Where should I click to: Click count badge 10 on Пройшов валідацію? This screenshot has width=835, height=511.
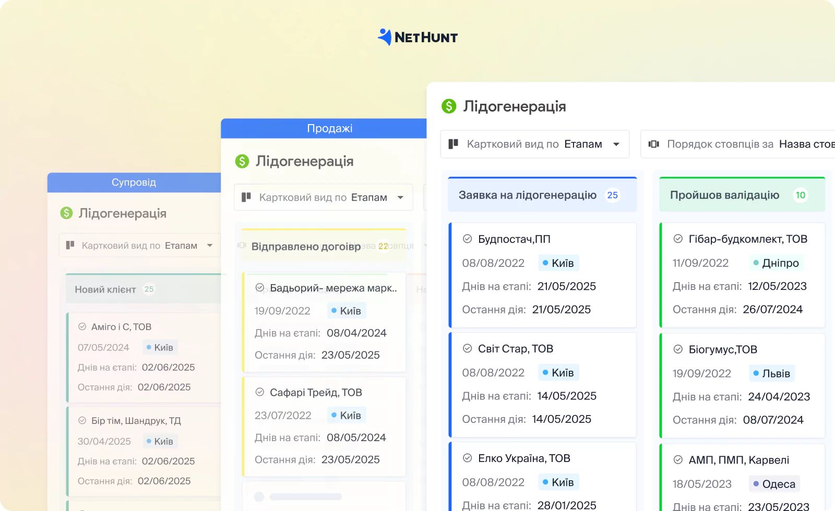point(800,194)
